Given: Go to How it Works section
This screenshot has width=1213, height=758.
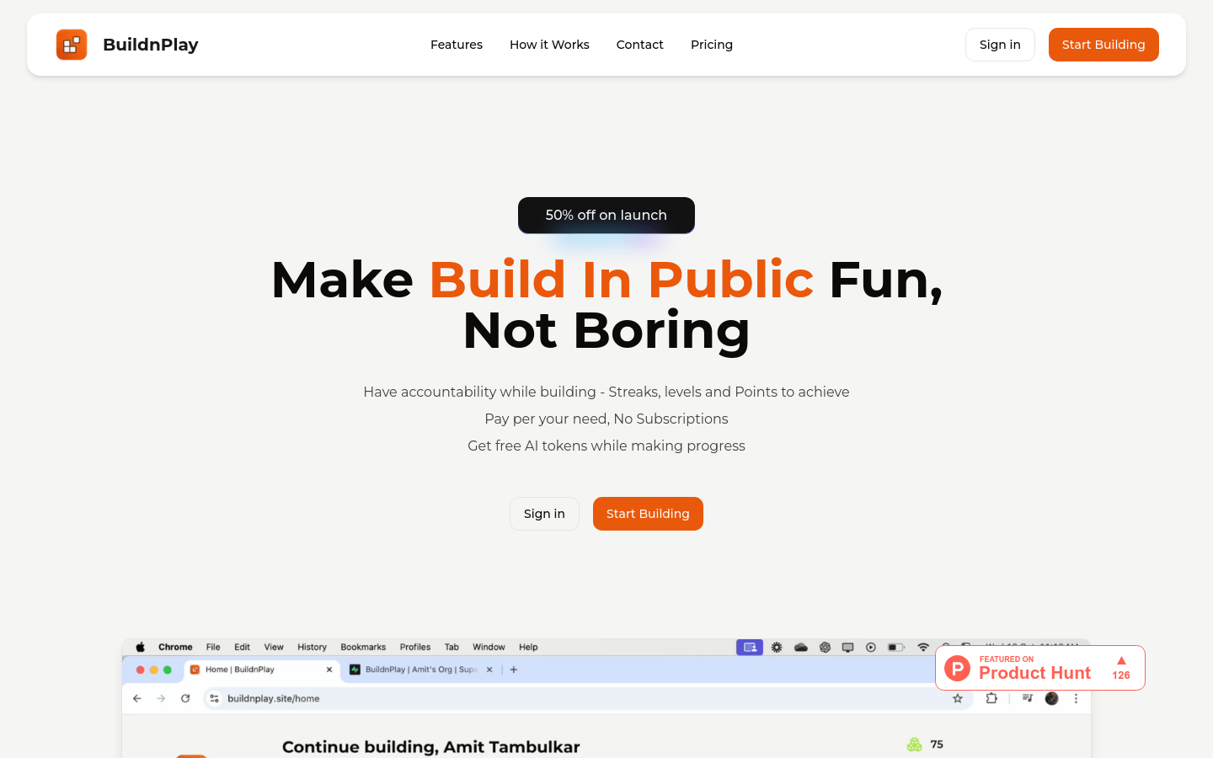Looking at the screenshot, I should click(x=549, y=45).
